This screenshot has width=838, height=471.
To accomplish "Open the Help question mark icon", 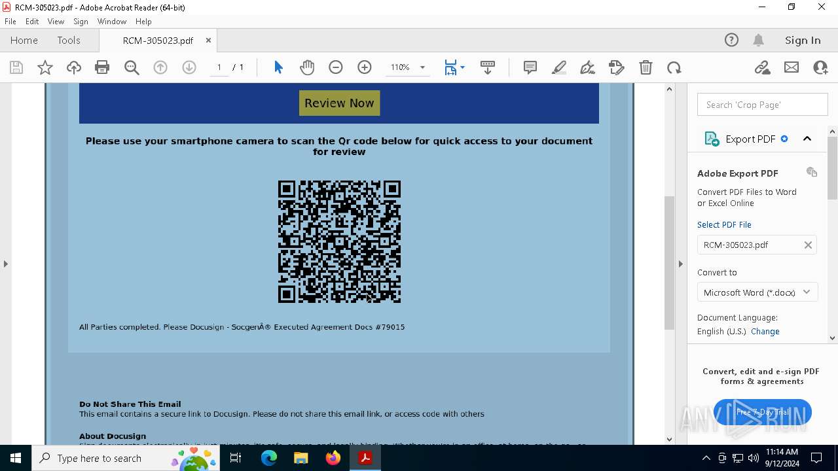I will 731,40.
